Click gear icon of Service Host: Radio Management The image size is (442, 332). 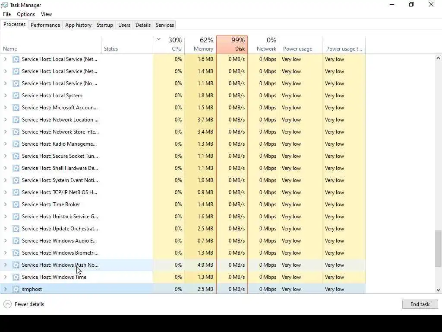16,144
